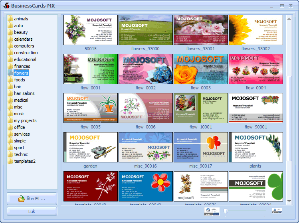Click the flowers_93001 caption text
Viewport: 299px width, 223px height.
[x=201, y=49]
